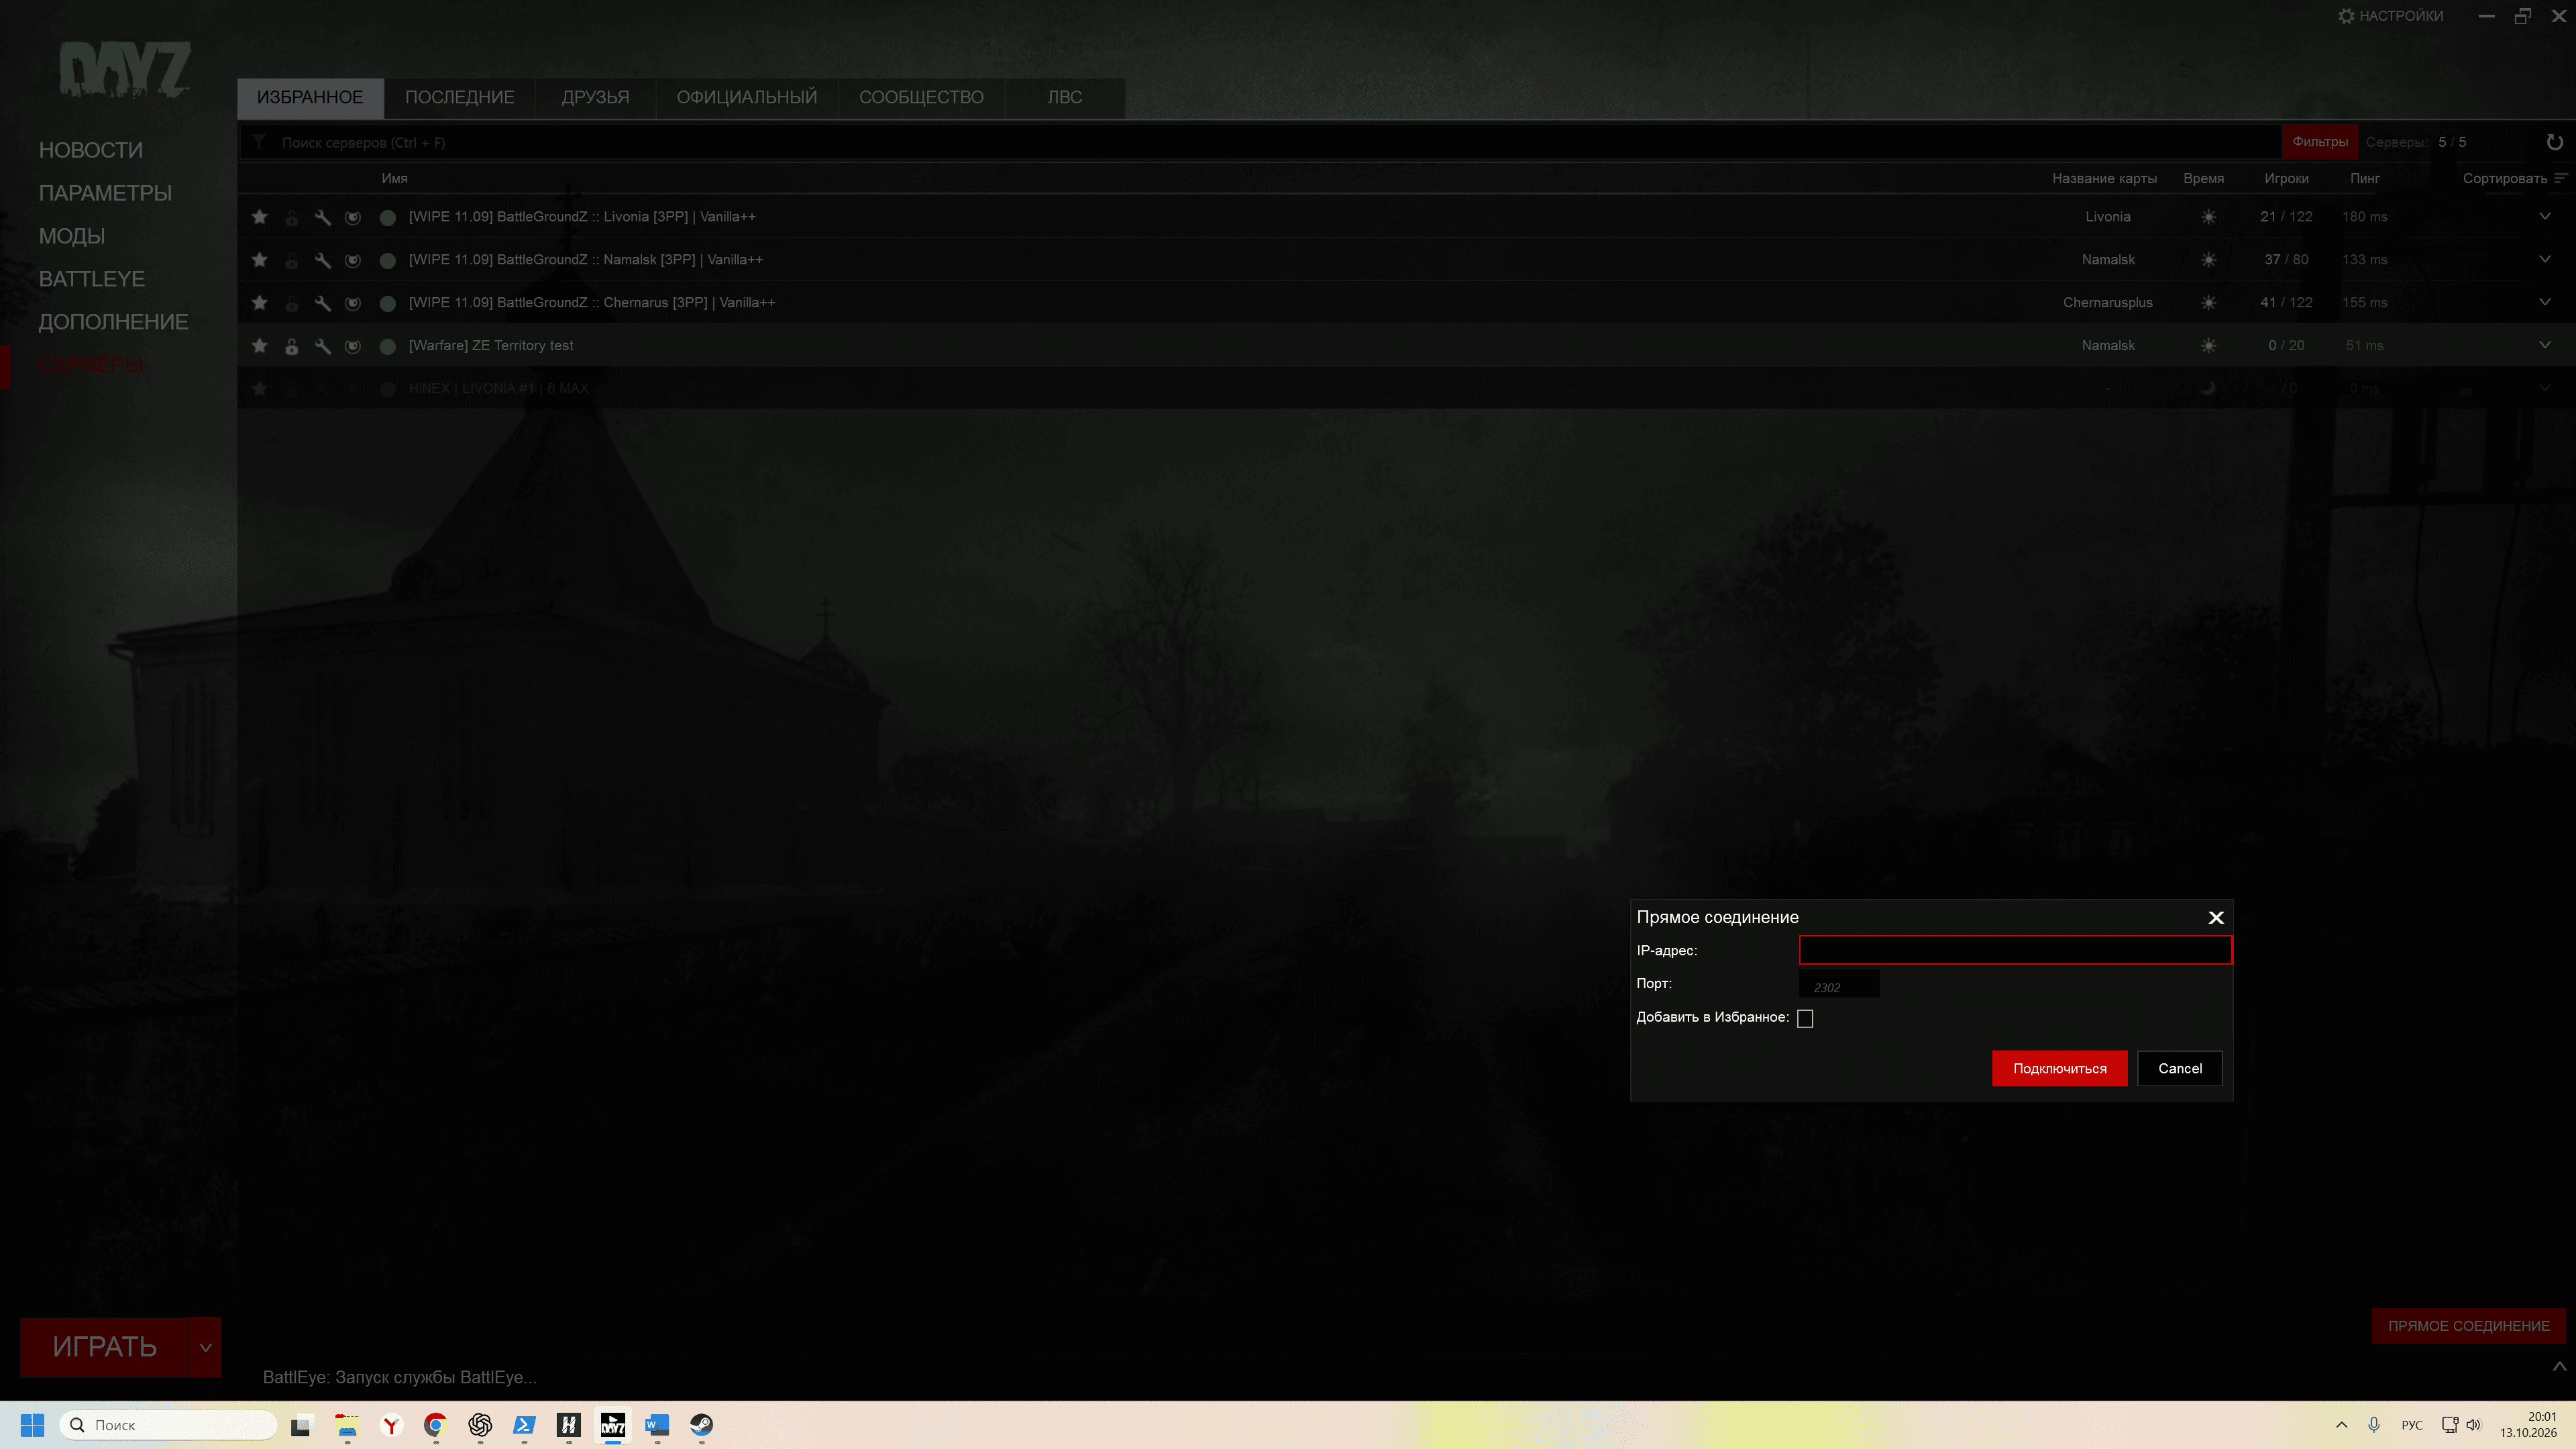Switch to the ДРУЗЬЯ tab

click(x=595, y=98)
